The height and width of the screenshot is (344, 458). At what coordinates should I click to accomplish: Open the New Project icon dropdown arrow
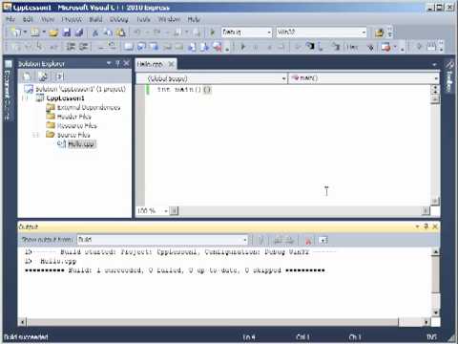(25, 32)
